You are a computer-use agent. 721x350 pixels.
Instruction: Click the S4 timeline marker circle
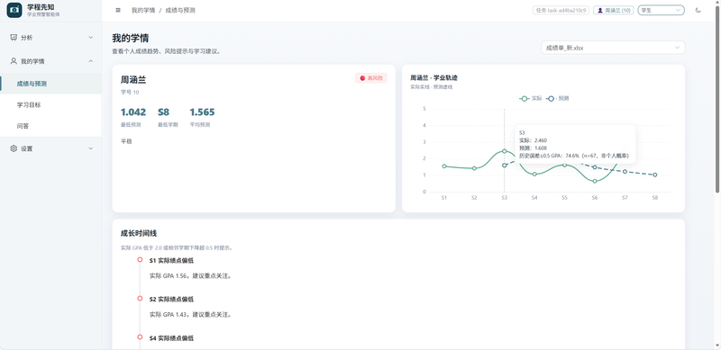tap(140, 337)
